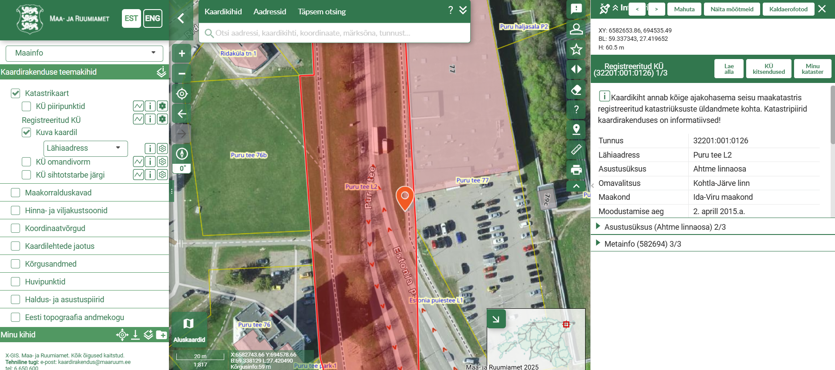Viewport: 835px width, 370px height.
Task: Open the Aluskaardid base maps button
Action: (x=189, y=329)
